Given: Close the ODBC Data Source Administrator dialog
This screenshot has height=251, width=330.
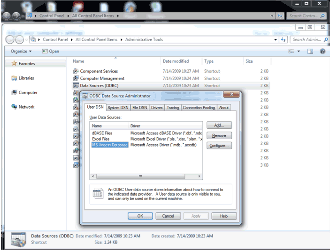Looking at the screenshot, I should point(231,95).
